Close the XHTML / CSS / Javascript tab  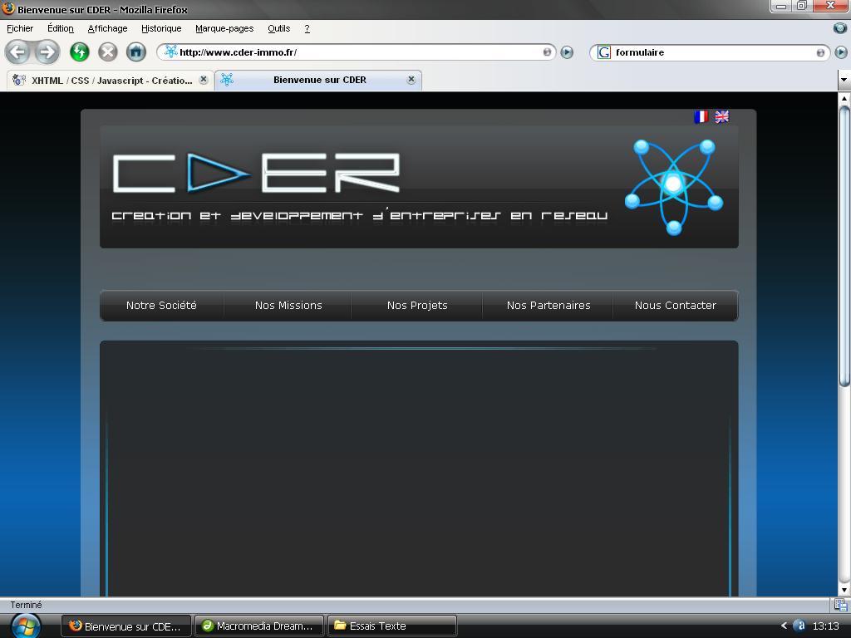tap(204, 80)
